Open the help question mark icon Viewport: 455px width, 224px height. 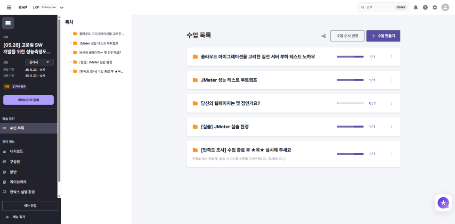tap(425, 8)
